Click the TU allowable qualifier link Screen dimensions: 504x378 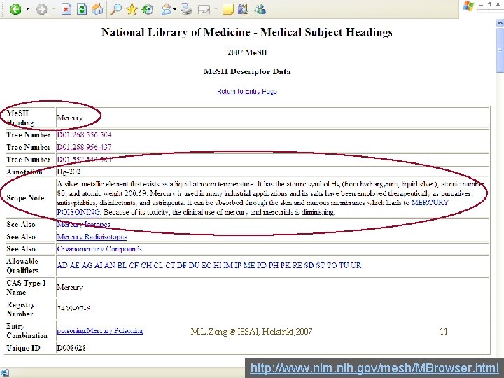(344, 265)
